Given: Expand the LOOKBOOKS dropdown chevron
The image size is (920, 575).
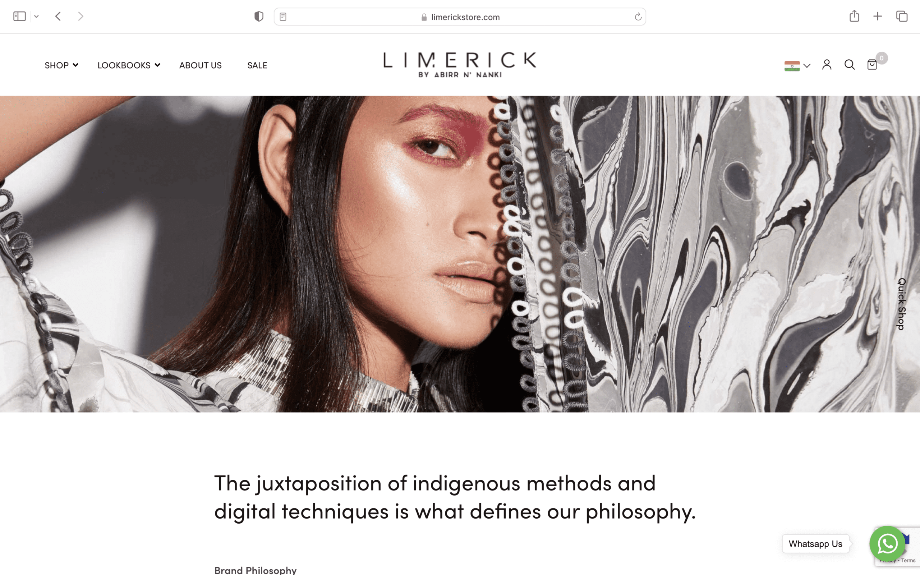Looking at the screenshot, I should click(157, 65).
